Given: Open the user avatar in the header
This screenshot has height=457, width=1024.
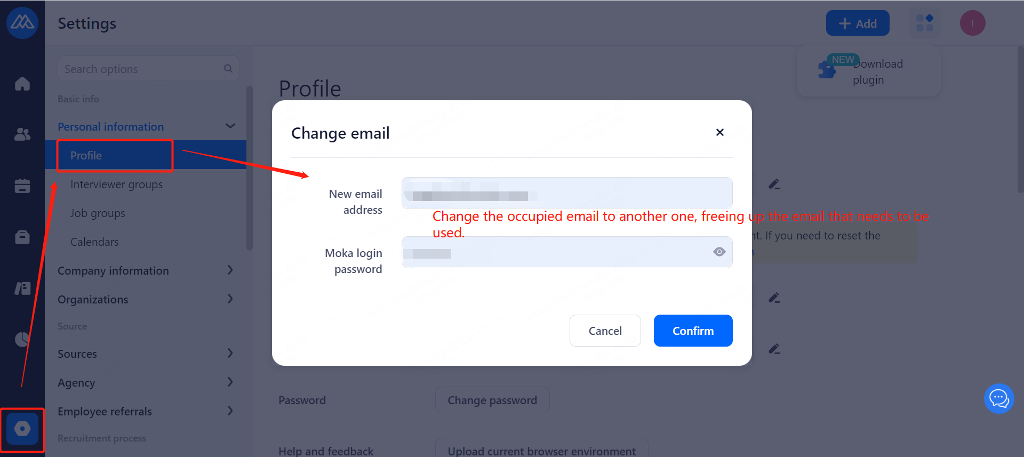Looking at the screenshot, I should coord(972,23).
